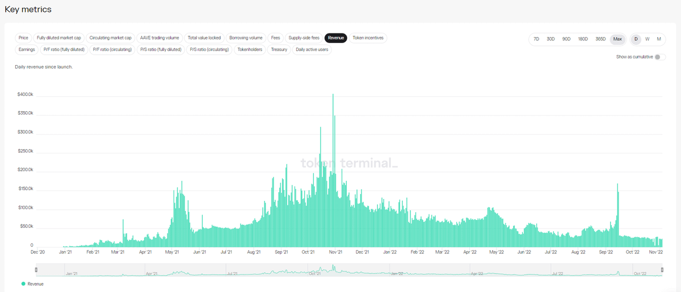Switch to Total value locked metric
Screen dimensions: 681x292
pos(204,38)
